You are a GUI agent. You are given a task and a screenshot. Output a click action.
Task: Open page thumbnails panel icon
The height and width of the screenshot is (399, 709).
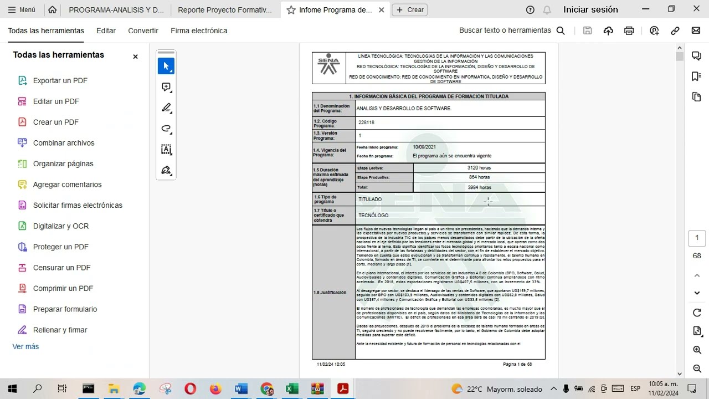[x=697, y=97]
